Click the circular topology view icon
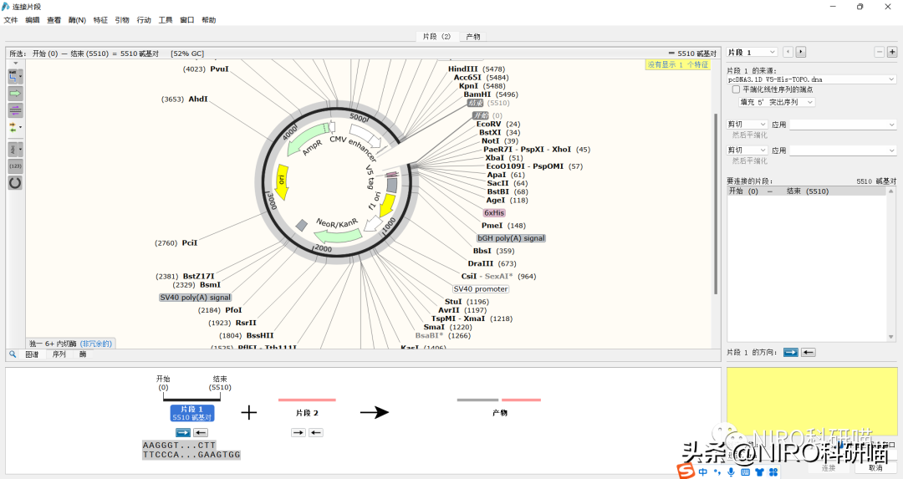Image resolution: width=903 pixels, height=479 pixels. tap(15, 182)
